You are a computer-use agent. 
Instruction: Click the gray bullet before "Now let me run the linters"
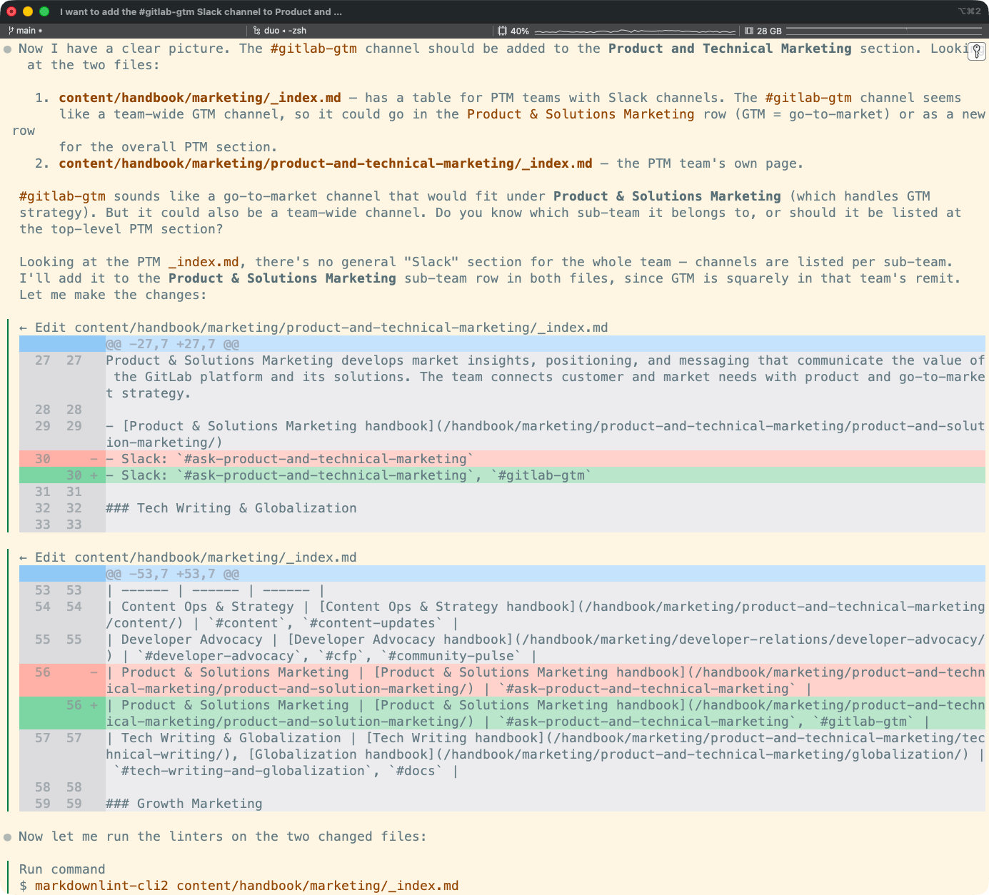(x=7, y=837)
